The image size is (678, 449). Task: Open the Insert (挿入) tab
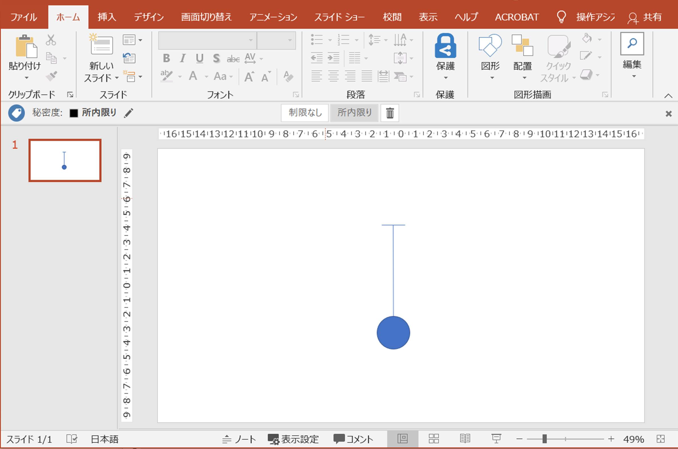(107, 17)
